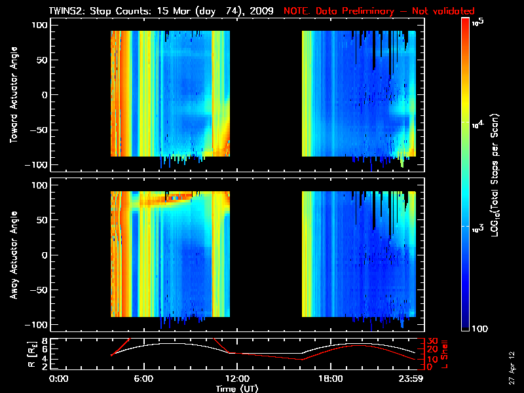Click the '8' tick on the R axis
This screenshot has height=393, width=524.
tap(43, 341)
